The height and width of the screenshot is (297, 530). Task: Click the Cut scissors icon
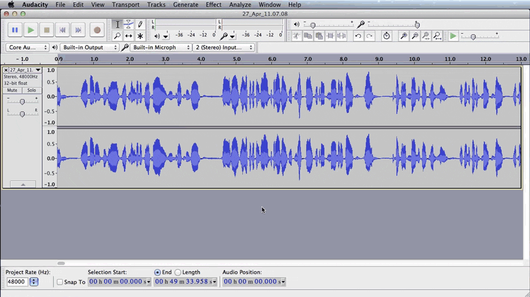pos(297,36)
